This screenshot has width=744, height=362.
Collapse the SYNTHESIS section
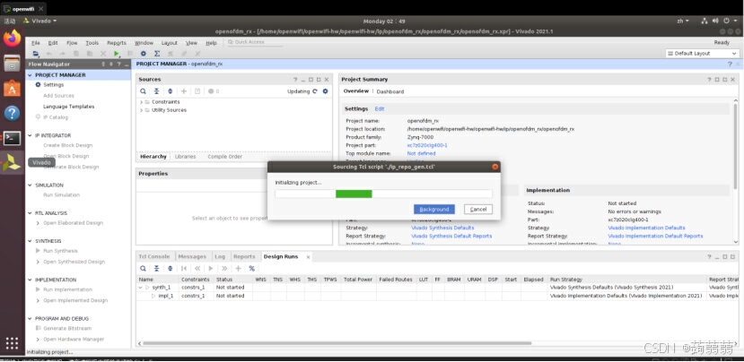point(31,241)
